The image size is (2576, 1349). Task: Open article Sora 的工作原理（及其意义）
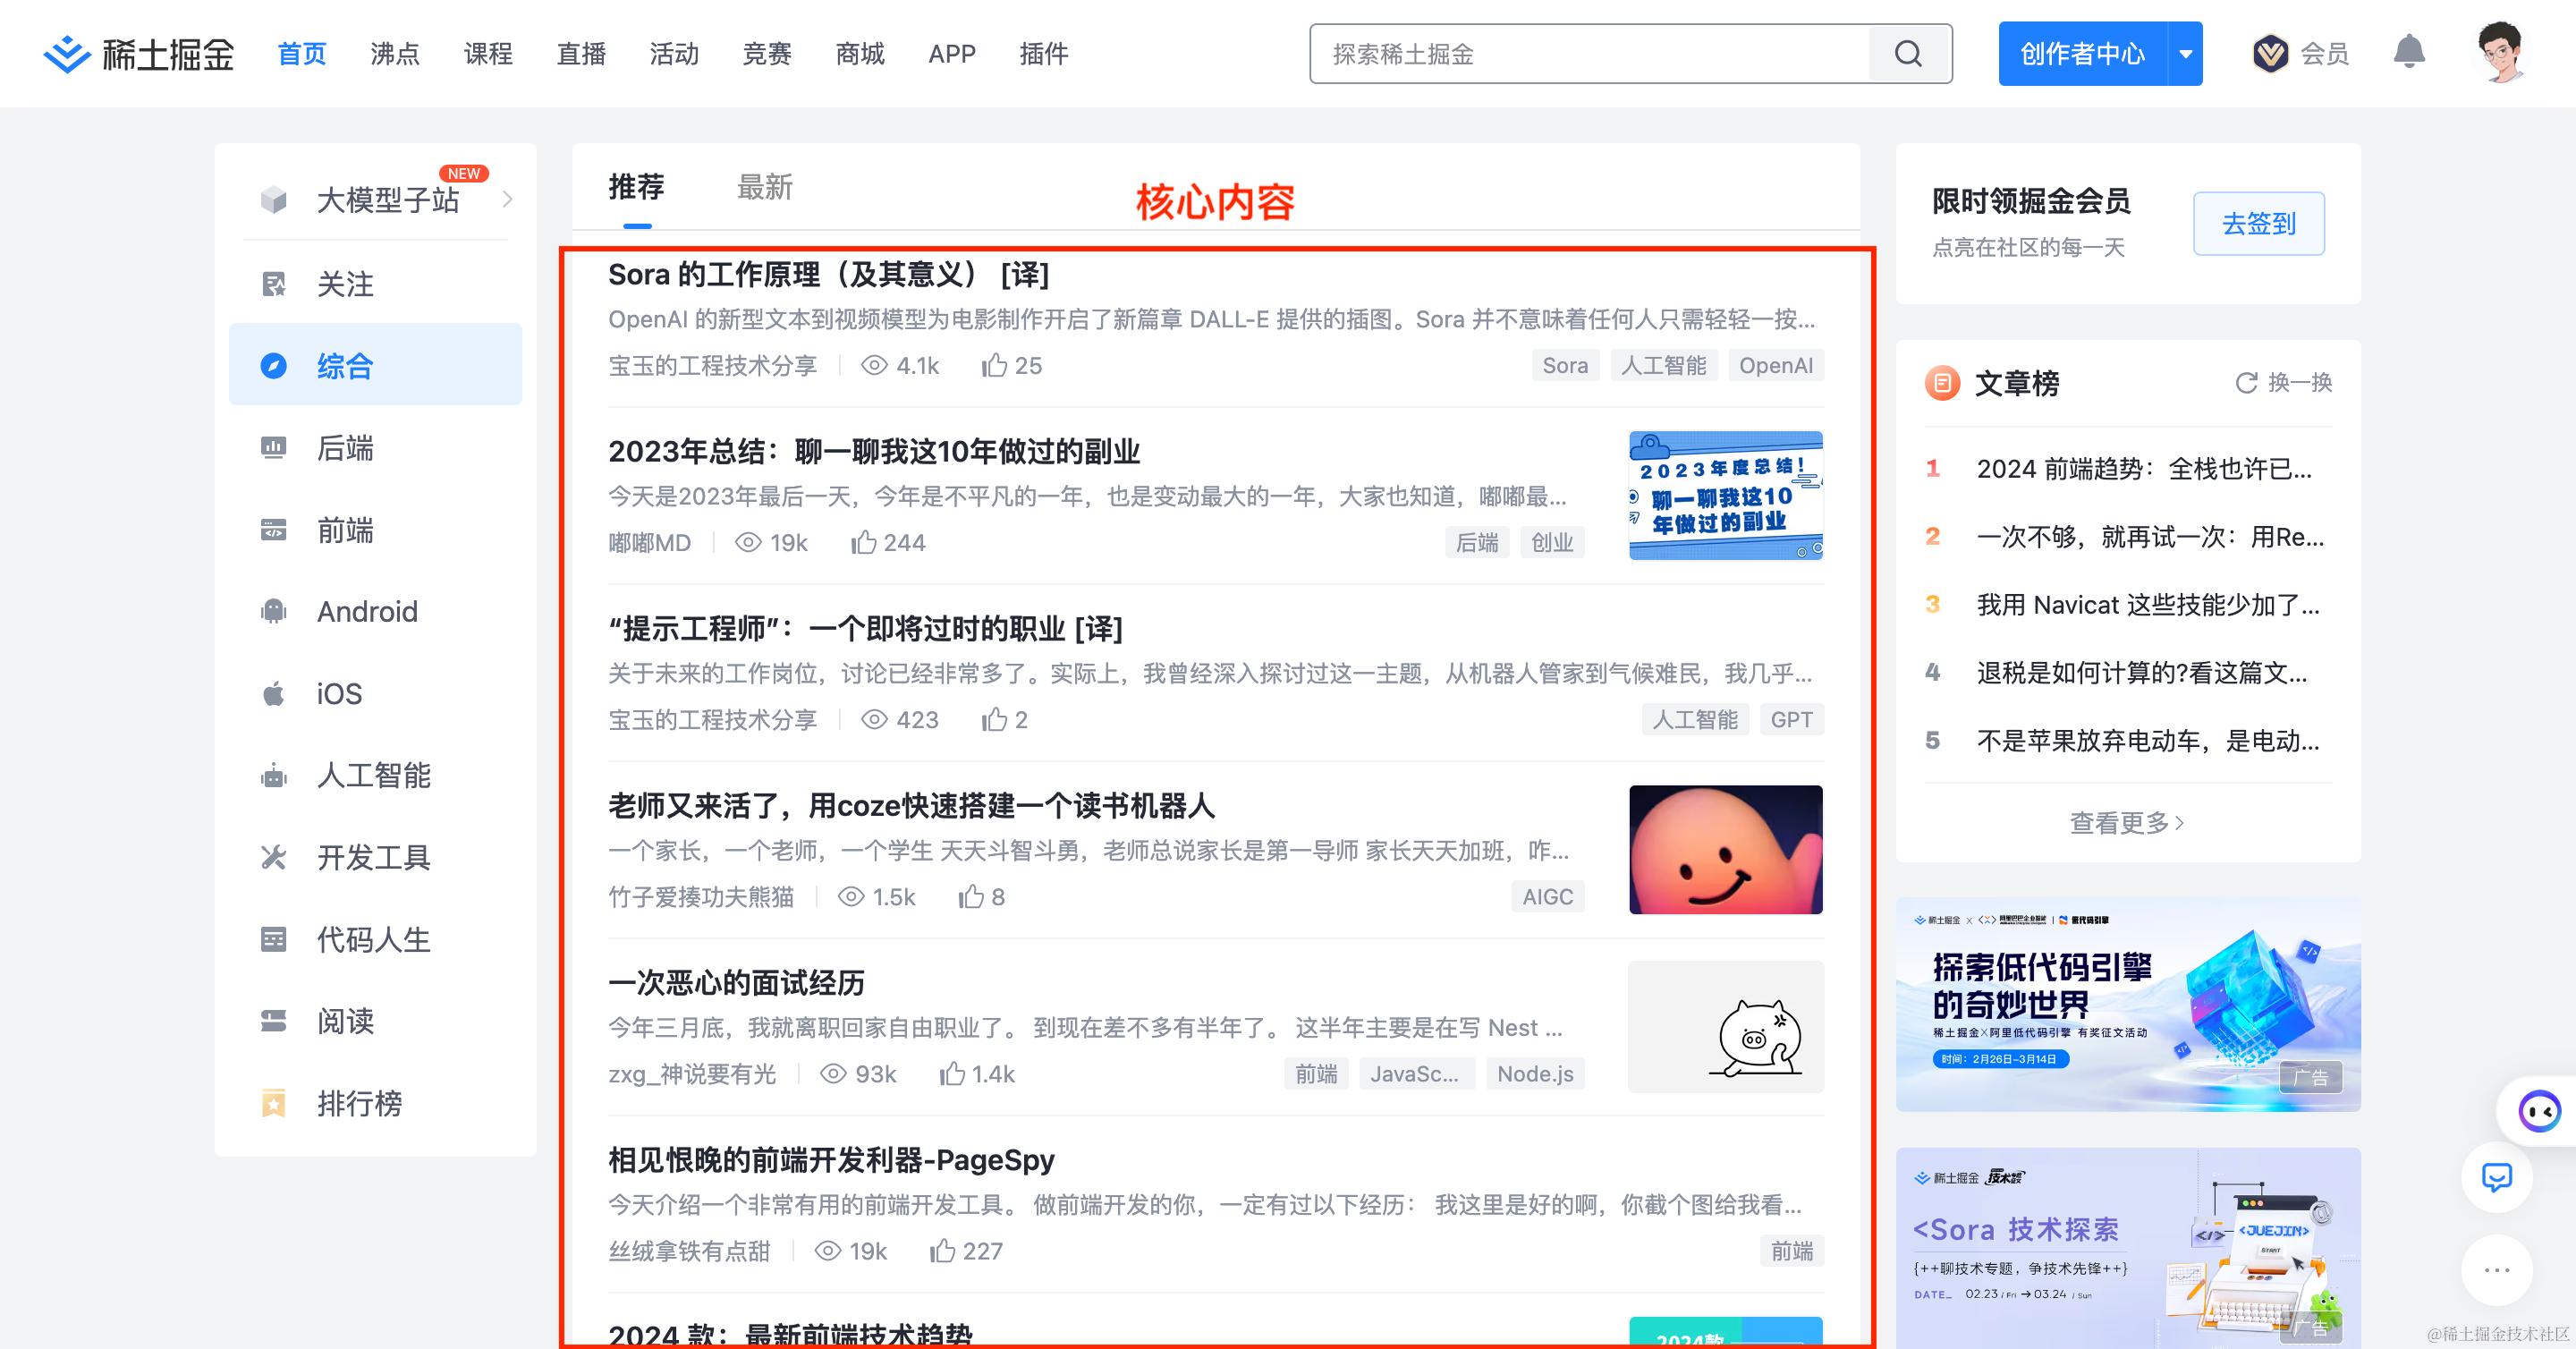coord(829,275)
